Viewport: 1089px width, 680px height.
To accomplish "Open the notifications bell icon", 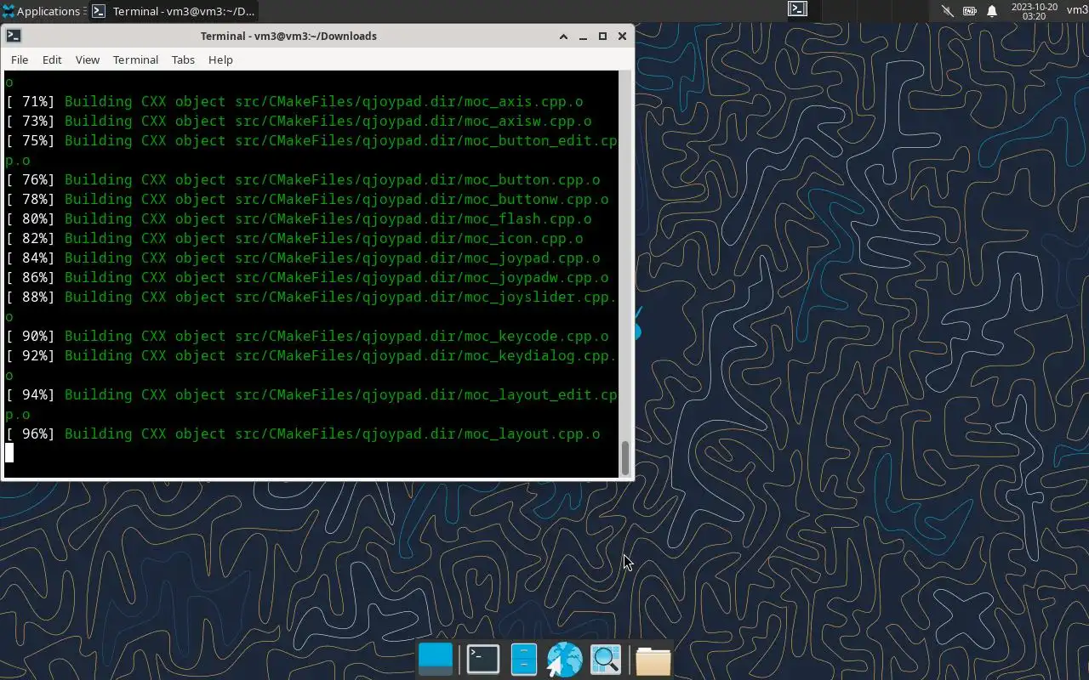I will [x=992, y=11].
